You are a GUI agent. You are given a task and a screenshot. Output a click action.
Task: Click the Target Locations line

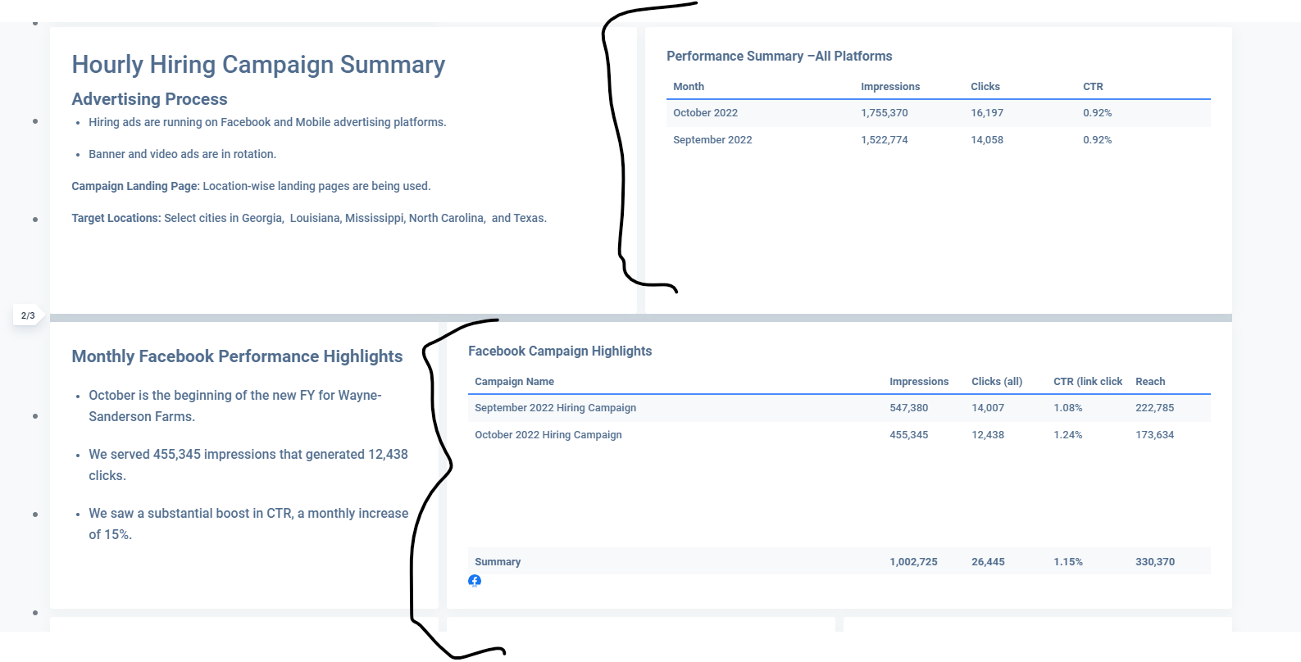[x=309, y=218]
